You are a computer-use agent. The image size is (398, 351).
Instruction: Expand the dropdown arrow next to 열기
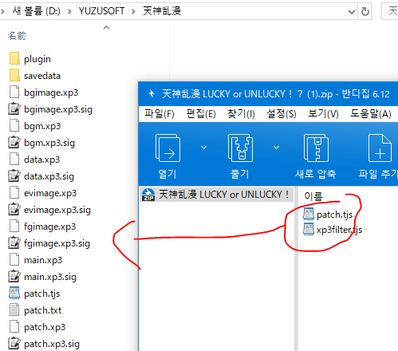coord(203,148)
